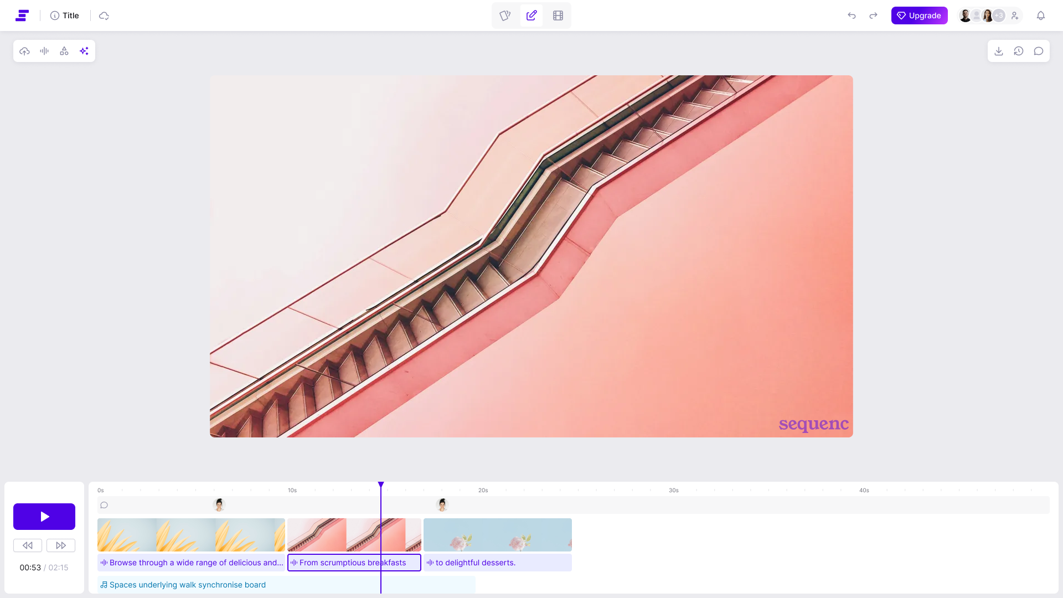Viewport: 1063px width, 598px height.
Task: Open the elements and shapes panel
Action: click(x=64, y=50)
